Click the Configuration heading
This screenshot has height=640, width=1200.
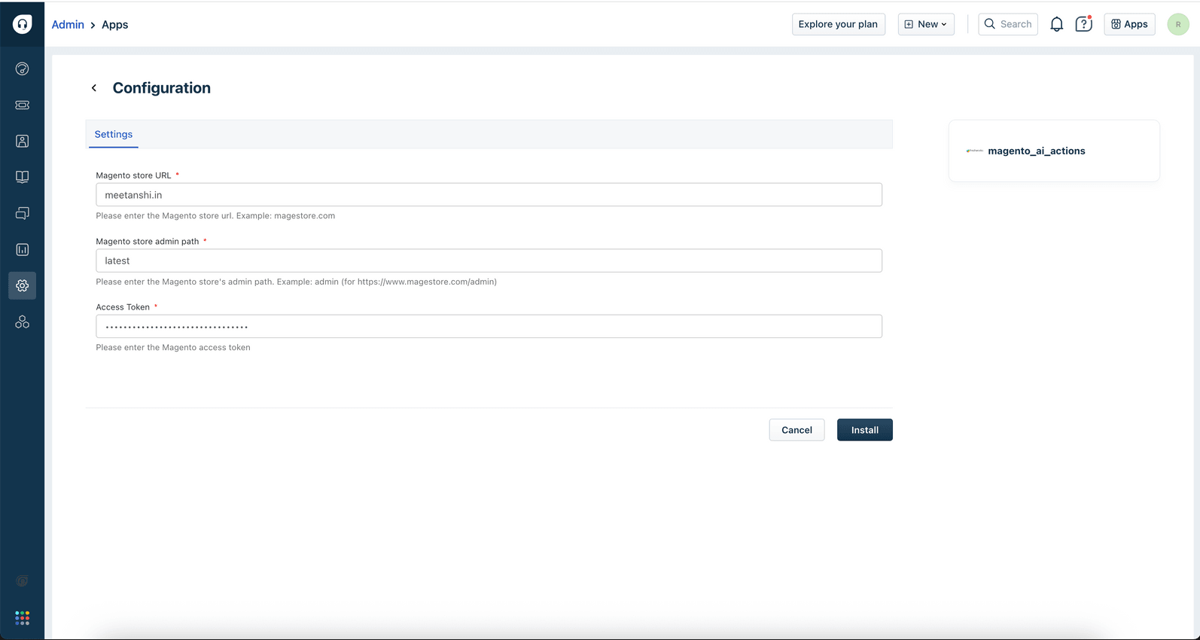click(162, 88)
